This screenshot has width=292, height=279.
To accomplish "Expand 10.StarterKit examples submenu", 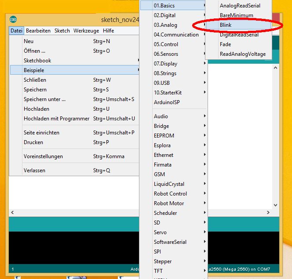I will [x=174, y=93].
